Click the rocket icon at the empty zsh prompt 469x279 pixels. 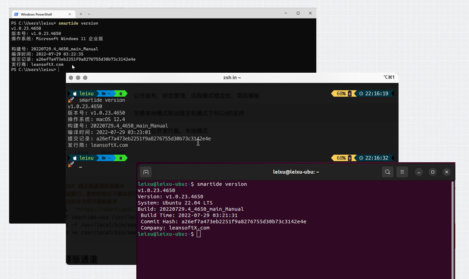click(71, 164)
